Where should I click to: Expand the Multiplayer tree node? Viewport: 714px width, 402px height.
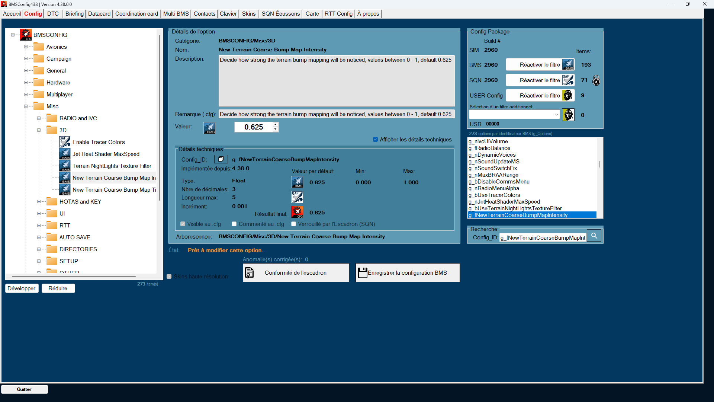[26, 95]
